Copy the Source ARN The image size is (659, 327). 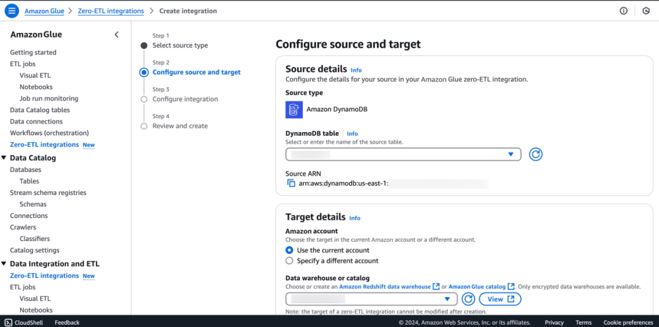click(x=291, y=183)
